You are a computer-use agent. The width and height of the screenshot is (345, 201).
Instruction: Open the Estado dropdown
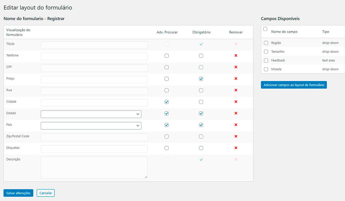91,114
